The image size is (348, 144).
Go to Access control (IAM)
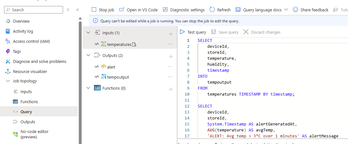[x=31, y=42]
